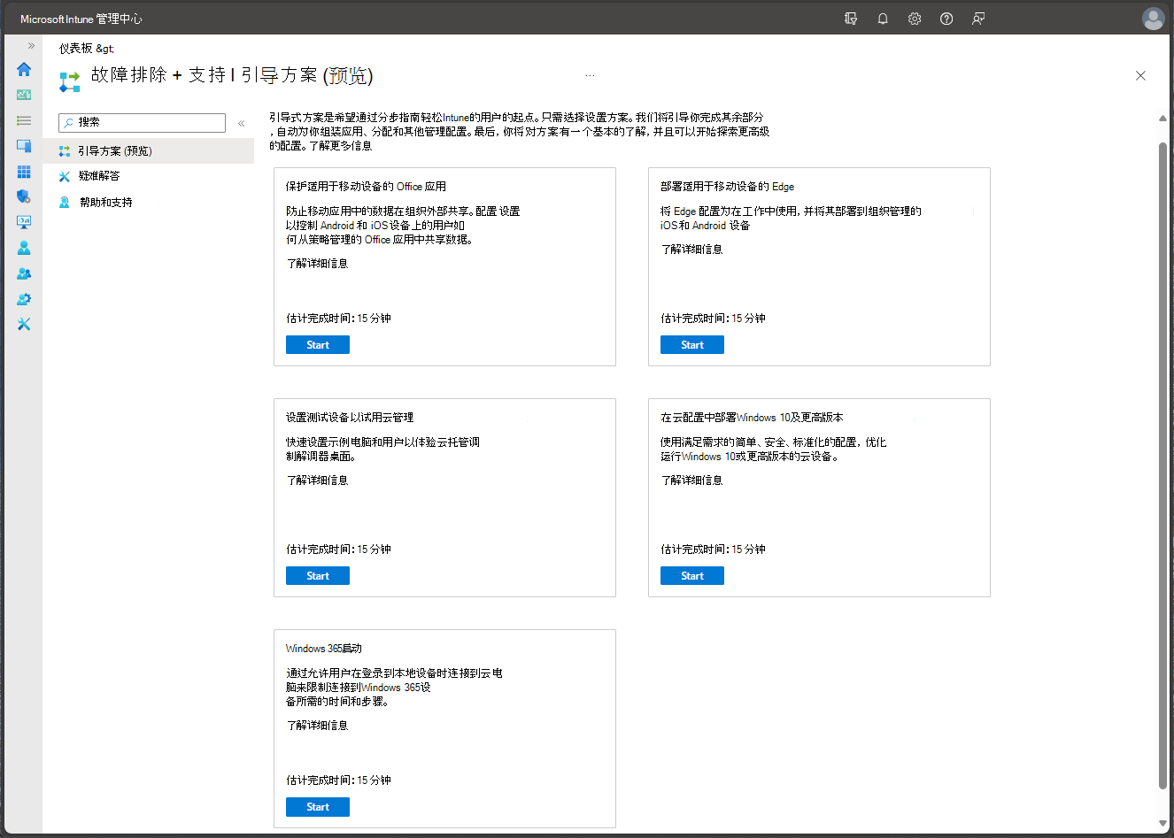Start the Windows 365 启动 scenario
1174x838 pixels.
(318, 807)
